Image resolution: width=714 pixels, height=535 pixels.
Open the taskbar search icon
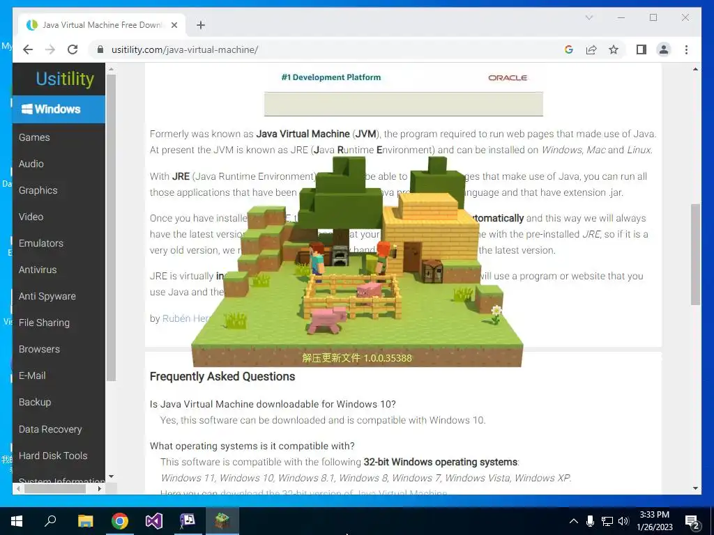pyautogui.click(x=50, y=521)
